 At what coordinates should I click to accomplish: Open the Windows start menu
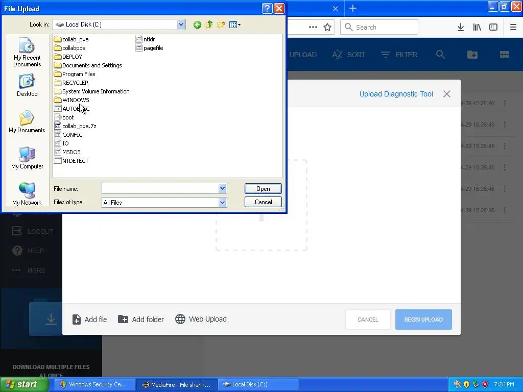pos(25,384)
